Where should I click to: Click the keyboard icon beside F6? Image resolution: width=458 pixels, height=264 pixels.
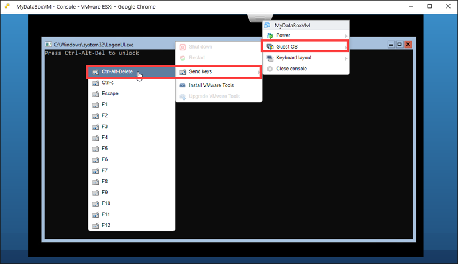click(x=96, y=159)
